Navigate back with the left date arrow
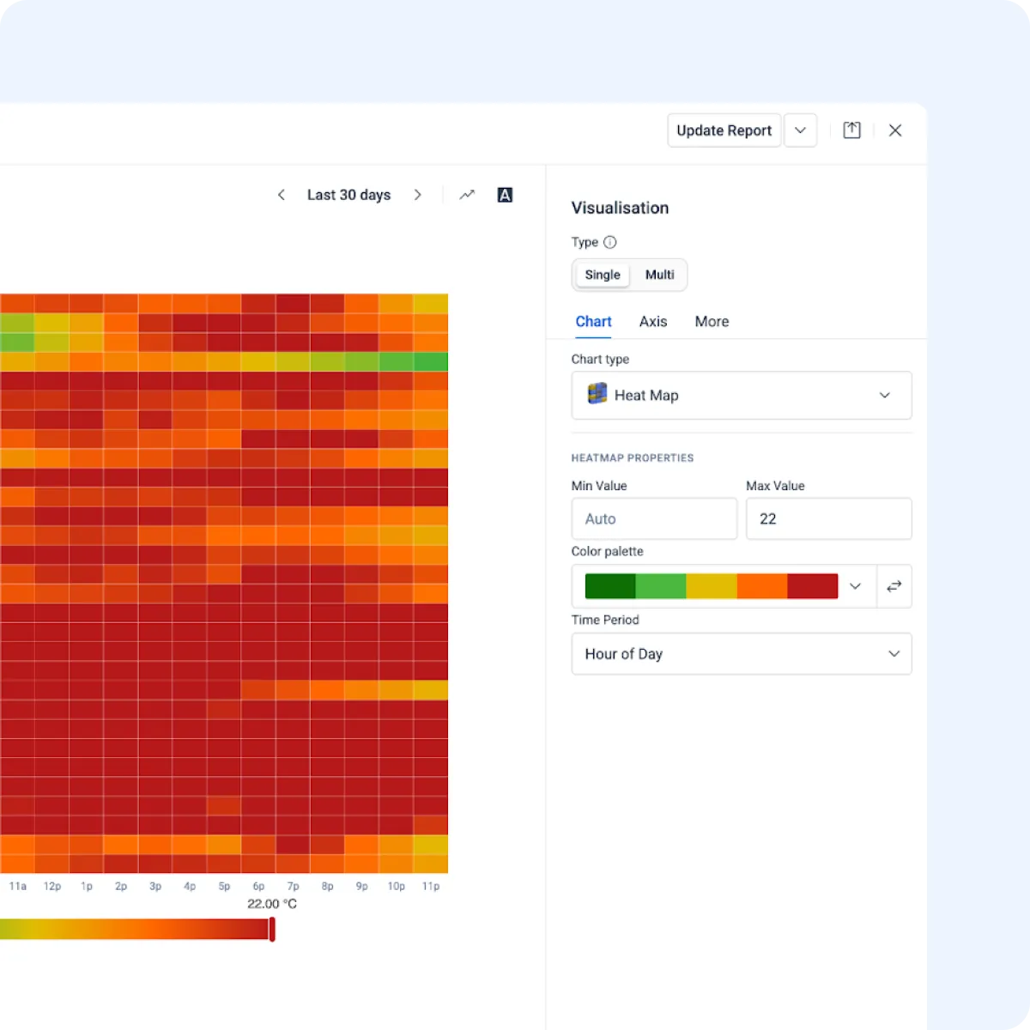1030x1030 pixels. (281, 195)
